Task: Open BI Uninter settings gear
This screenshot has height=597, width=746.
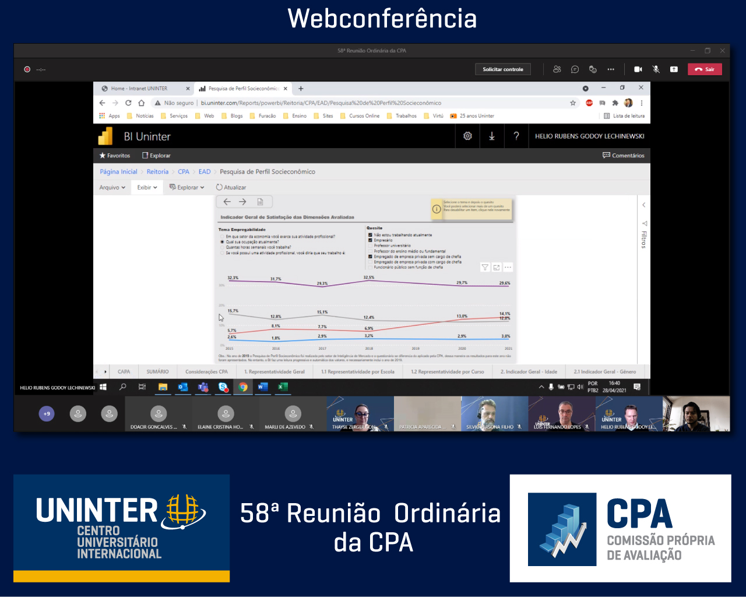Action: click(467, 136)
